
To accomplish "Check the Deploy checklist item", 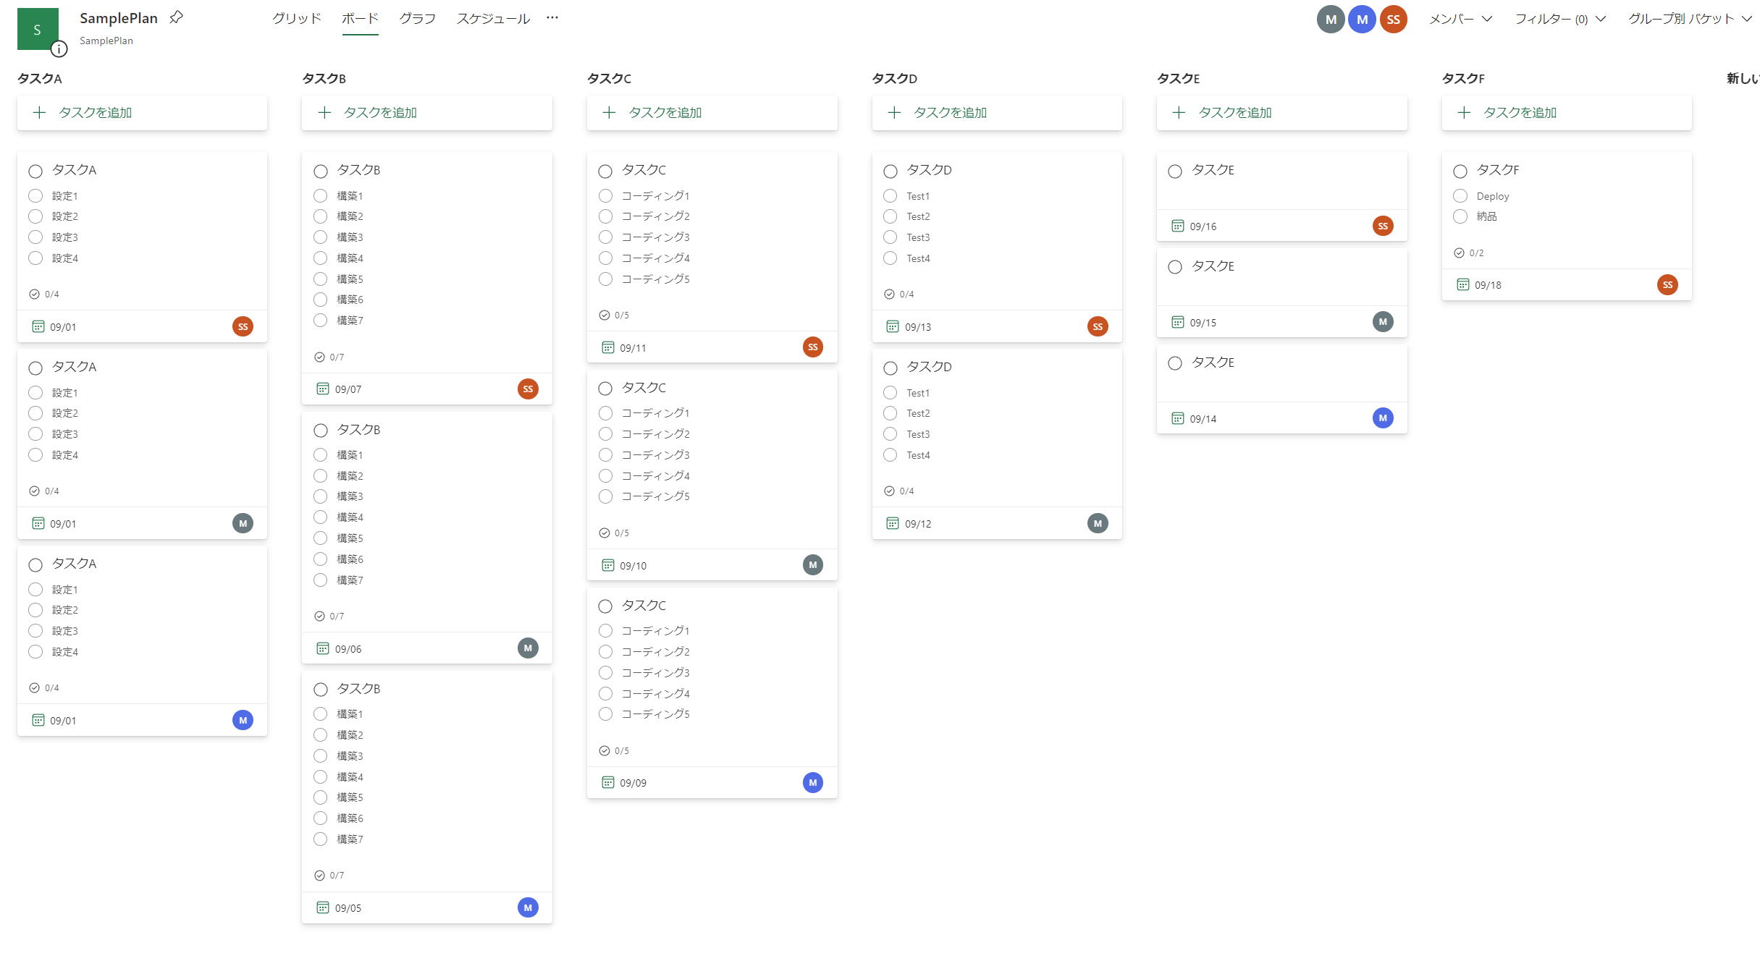I will pos(1460,196).
